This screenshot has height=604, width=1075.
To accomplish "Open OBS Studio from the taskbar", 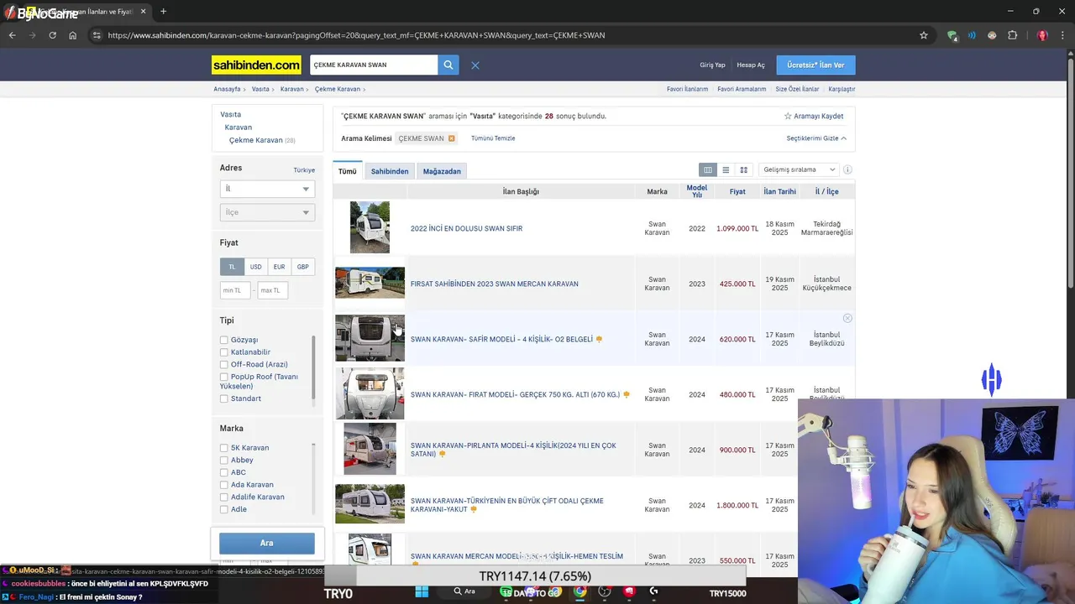I will pyautogui.click(x=605, y=591).
